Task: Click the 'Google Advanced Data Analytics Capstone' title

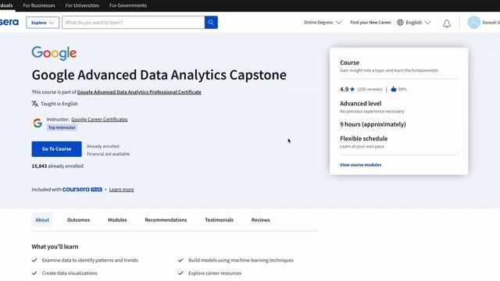Action: (x=159, y=75)
